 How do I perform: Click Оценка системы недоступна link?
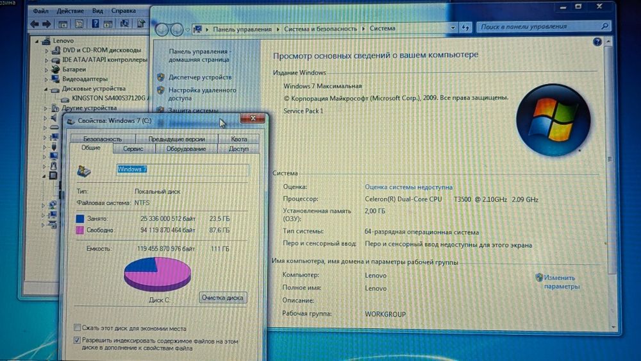[x=408, y=187]
